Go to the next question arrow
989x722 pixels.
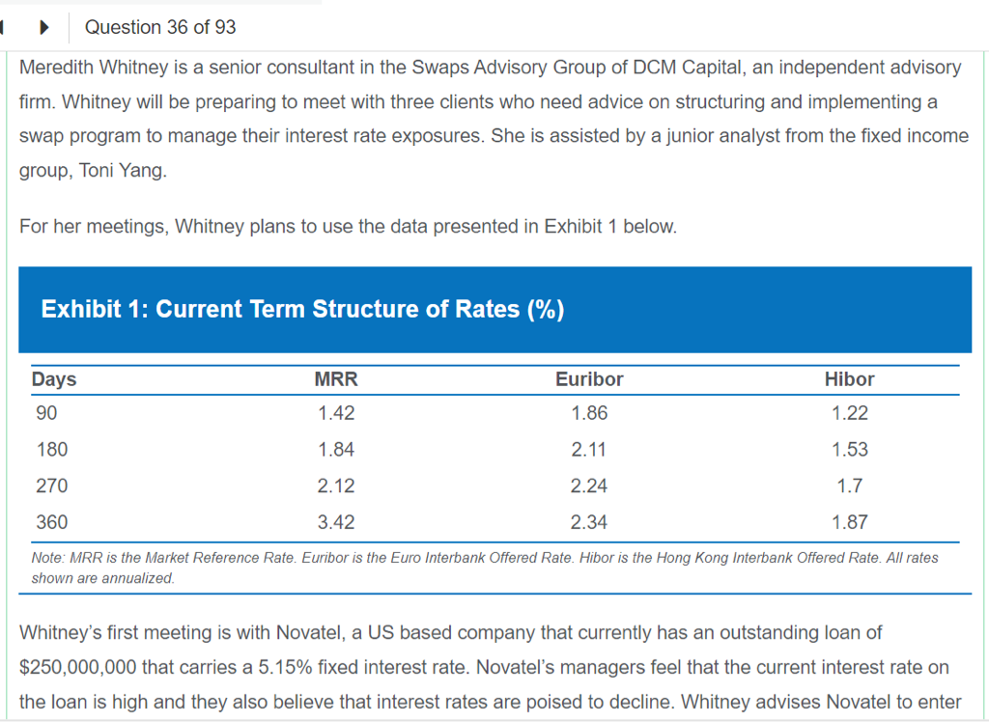(44, 27)
